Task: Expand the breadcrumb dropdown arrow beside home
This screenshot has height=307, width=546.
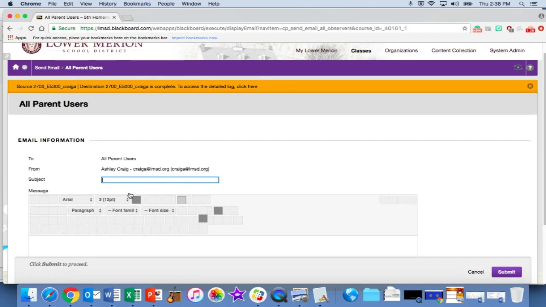Action: tap(25, 67)
